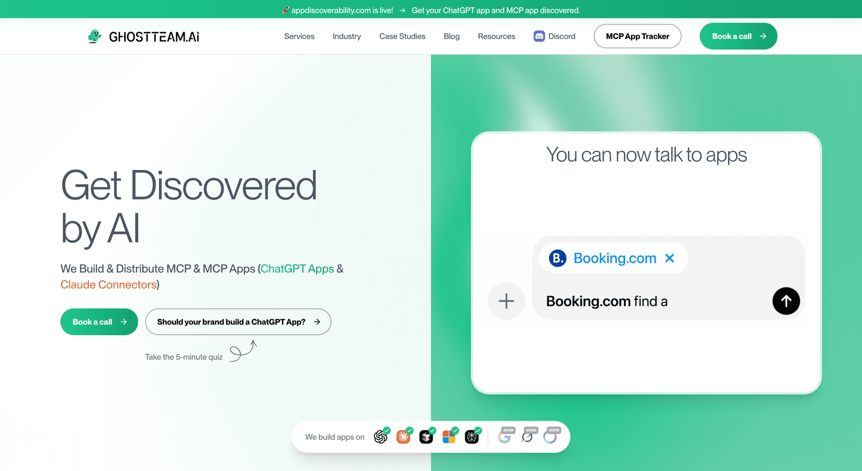Click the black Cursor cube icon
Image resolution: width=862 pixels, height=471 pixels.
point(426,437)
